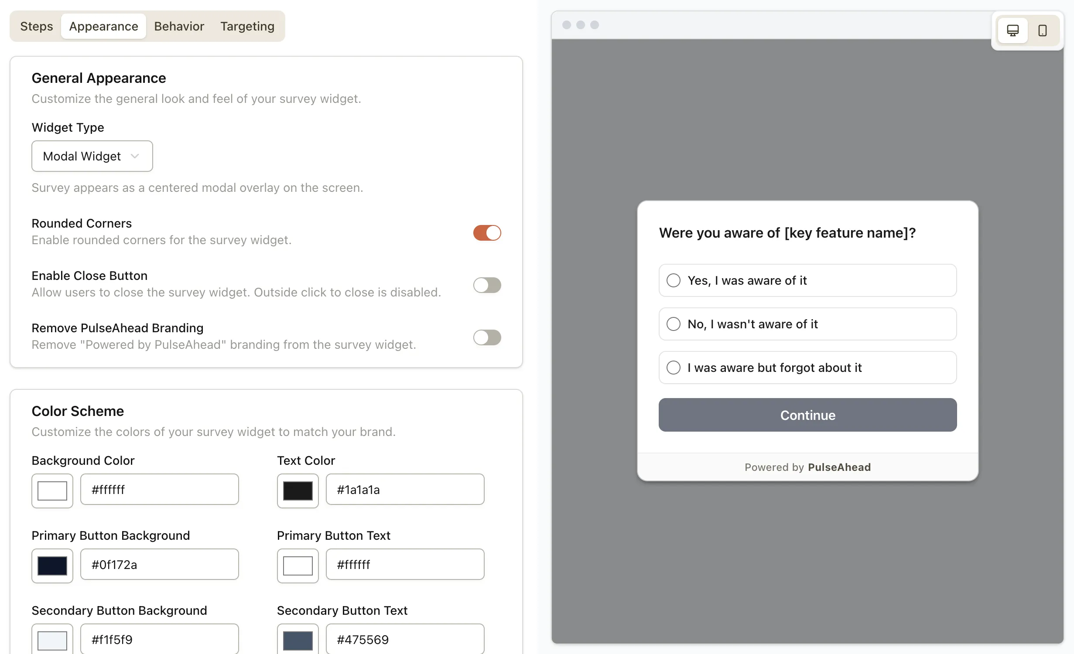This screenshot has width=1074, height=654.
Task: Edit the Text Color hex value #1a1a1a
Action: 405,490
